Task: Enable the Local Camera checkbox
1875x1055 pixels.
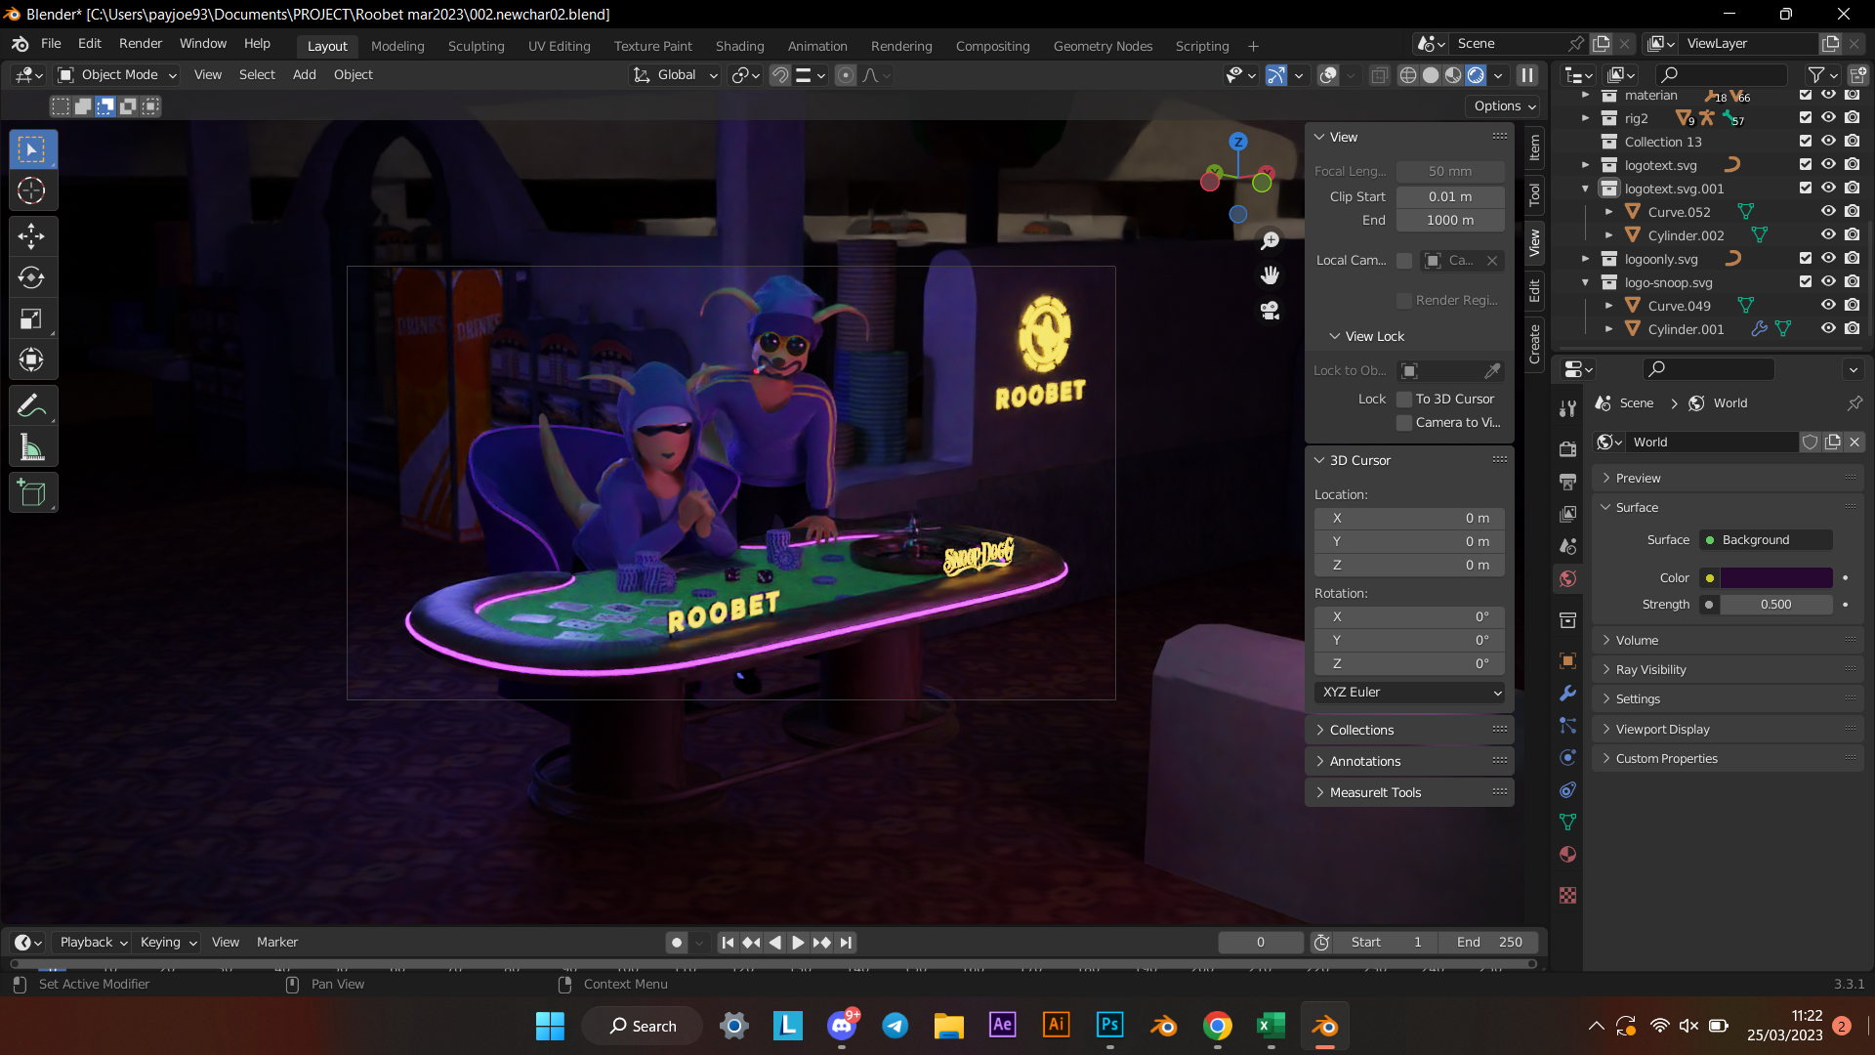Action: [1404, 260]
